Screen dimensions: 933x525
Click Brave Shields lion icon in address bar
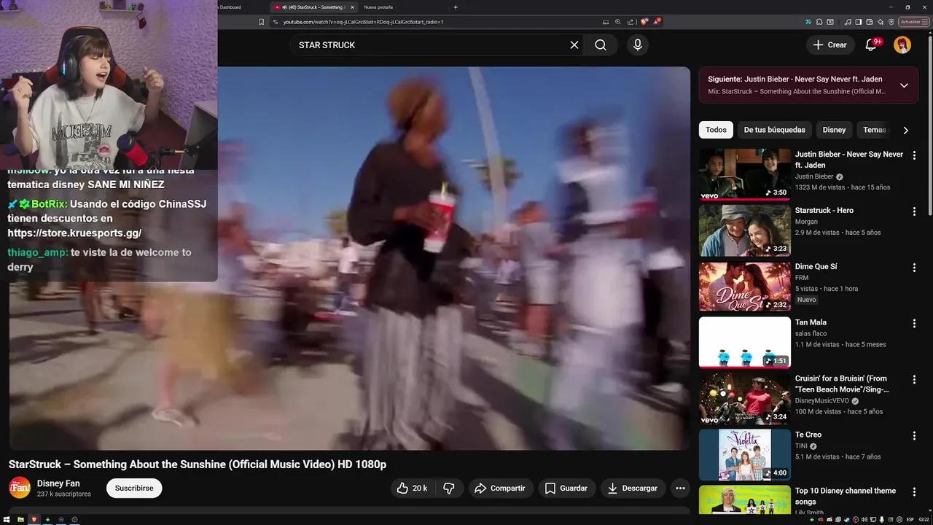click(x=644, y=22)
